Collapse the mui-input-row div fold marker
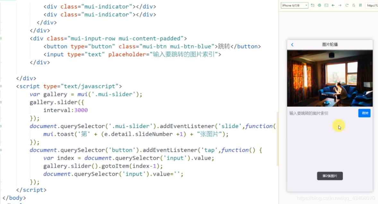The height and width of the screenshot is (204, 378). (x=1, y=38)
